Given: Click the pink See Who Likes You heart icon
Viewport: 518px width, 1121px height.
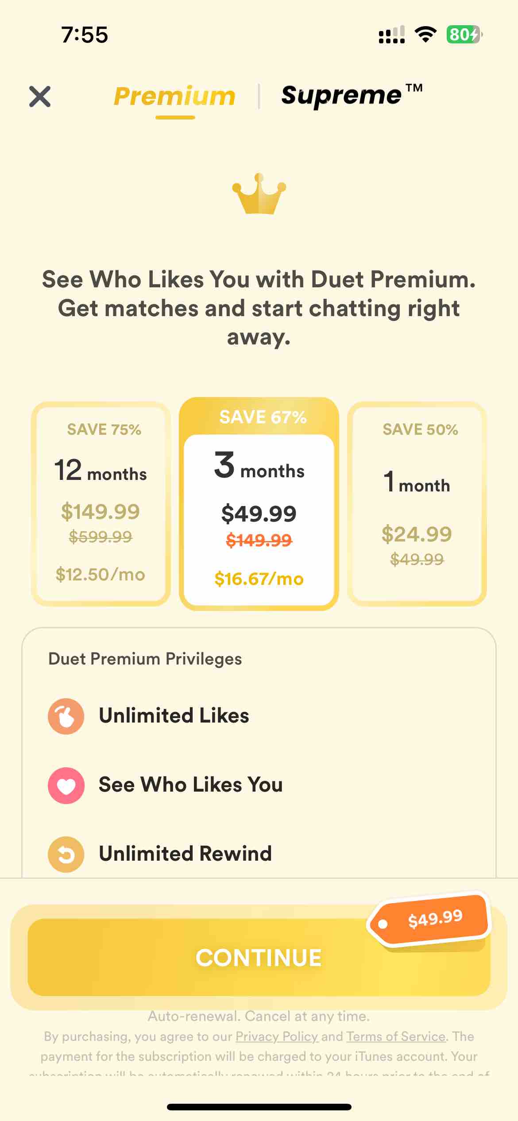Looking at the screenshot, I should click(x=66, y=784).
